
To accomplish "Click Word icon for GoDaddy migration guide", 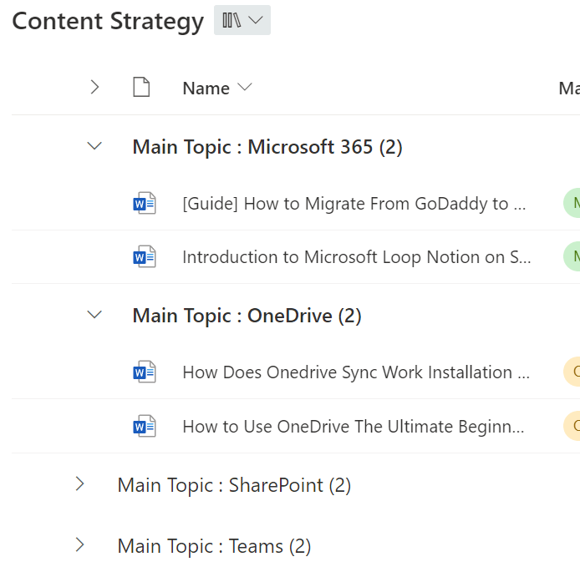I will (x=145, y=203).
